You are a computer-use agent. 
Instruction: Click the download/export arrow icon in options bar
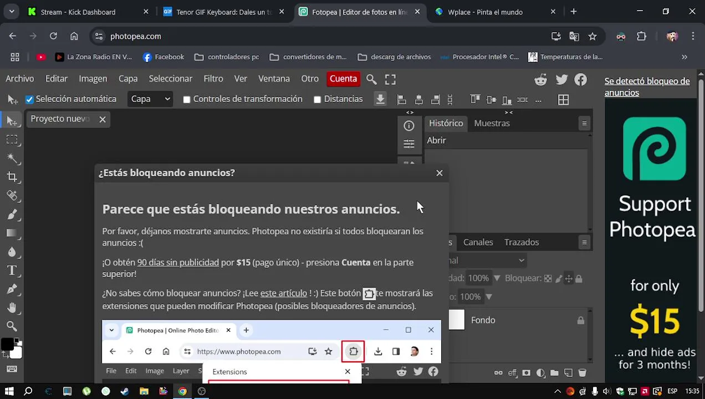coord(380,99)
